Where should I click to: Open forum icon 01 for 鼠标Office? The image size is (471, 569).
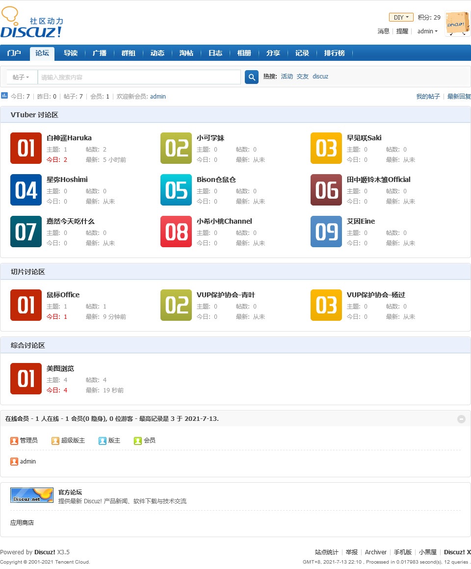pyautogui.click(x=26, y=305)
